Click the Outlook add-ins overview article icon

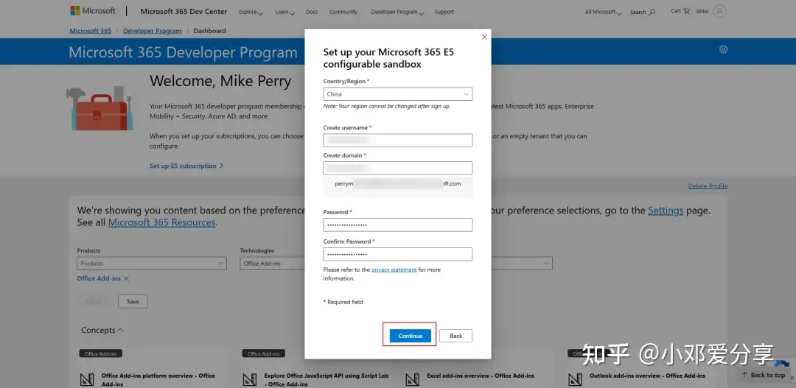[575, 378]
